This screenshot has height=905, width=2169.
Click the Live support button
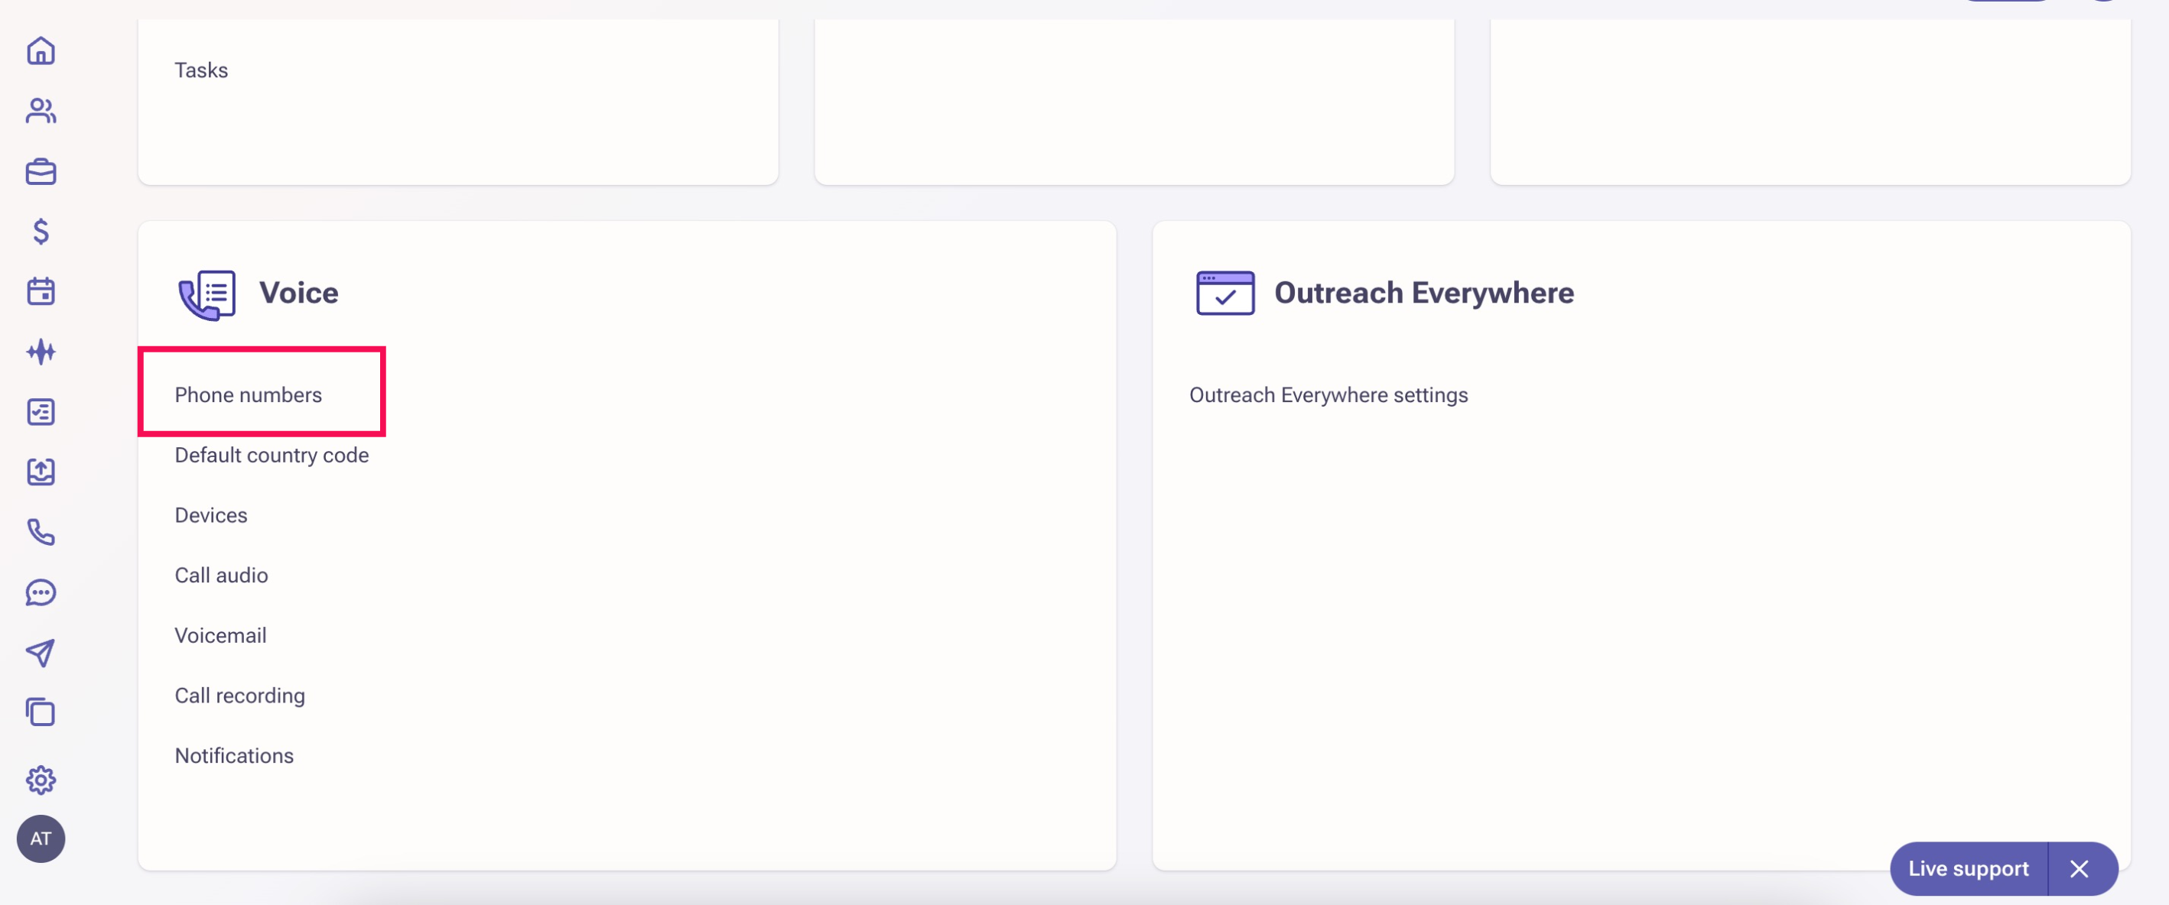[1968, 869]
